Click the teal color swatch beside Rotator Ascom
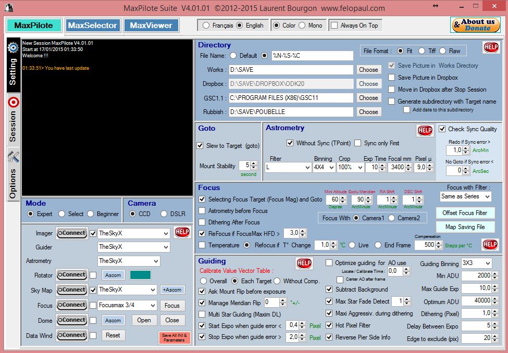Viewport: 508px width, 353px height. coord(139,275)
